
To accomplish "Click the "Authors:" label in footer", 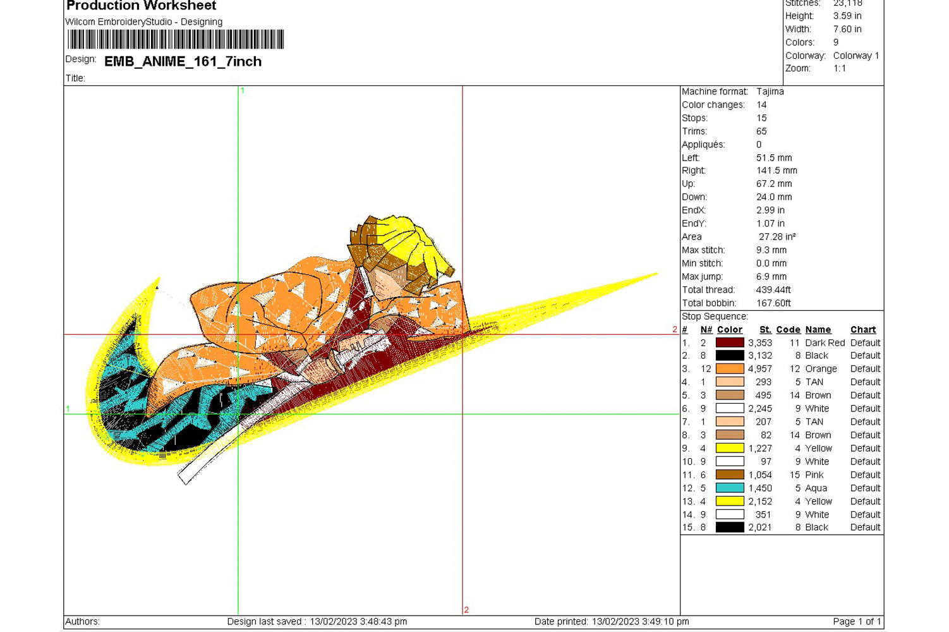I will click(x=83, y=622).
